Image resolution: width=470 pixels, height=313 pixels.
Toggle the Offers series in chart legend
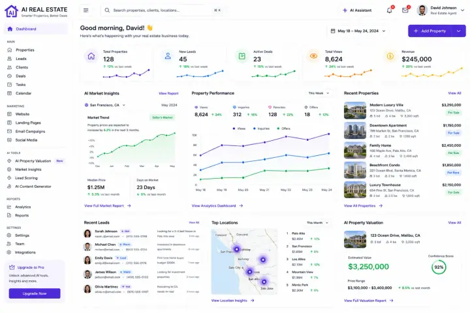point(283,128)
